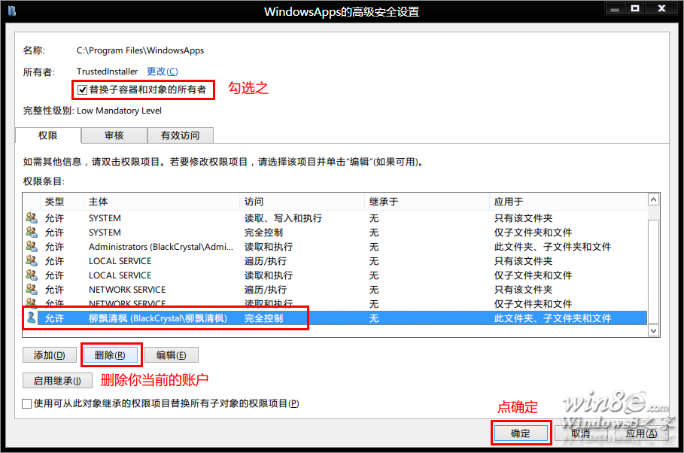Click user icon of 柳飘清枫 row
This screenshot has width=684, height=453.
[x=32, y=318]
